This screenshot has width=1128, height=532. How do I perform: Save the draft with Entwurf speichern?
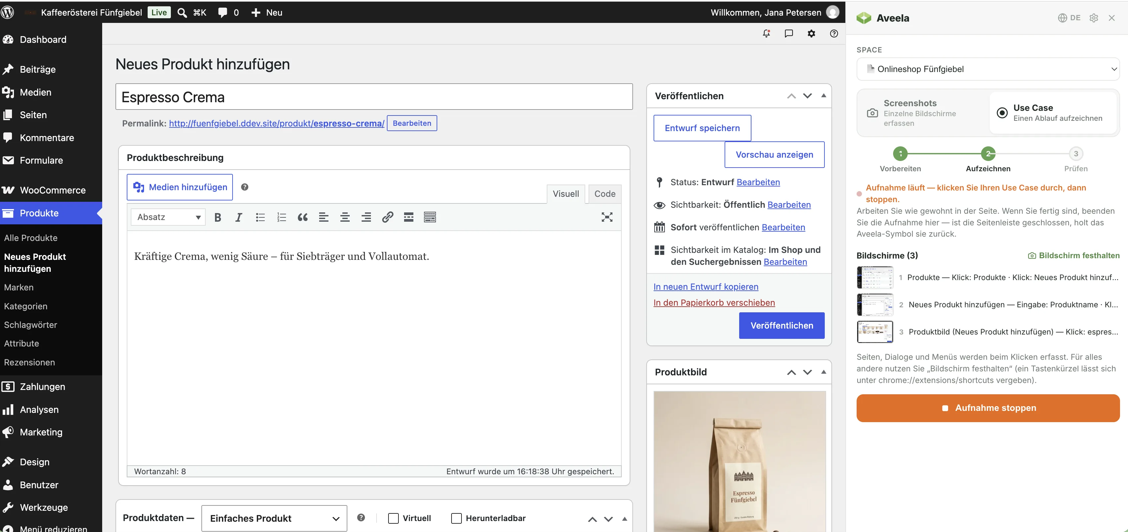pyautogui.click(x=702, y=128)
